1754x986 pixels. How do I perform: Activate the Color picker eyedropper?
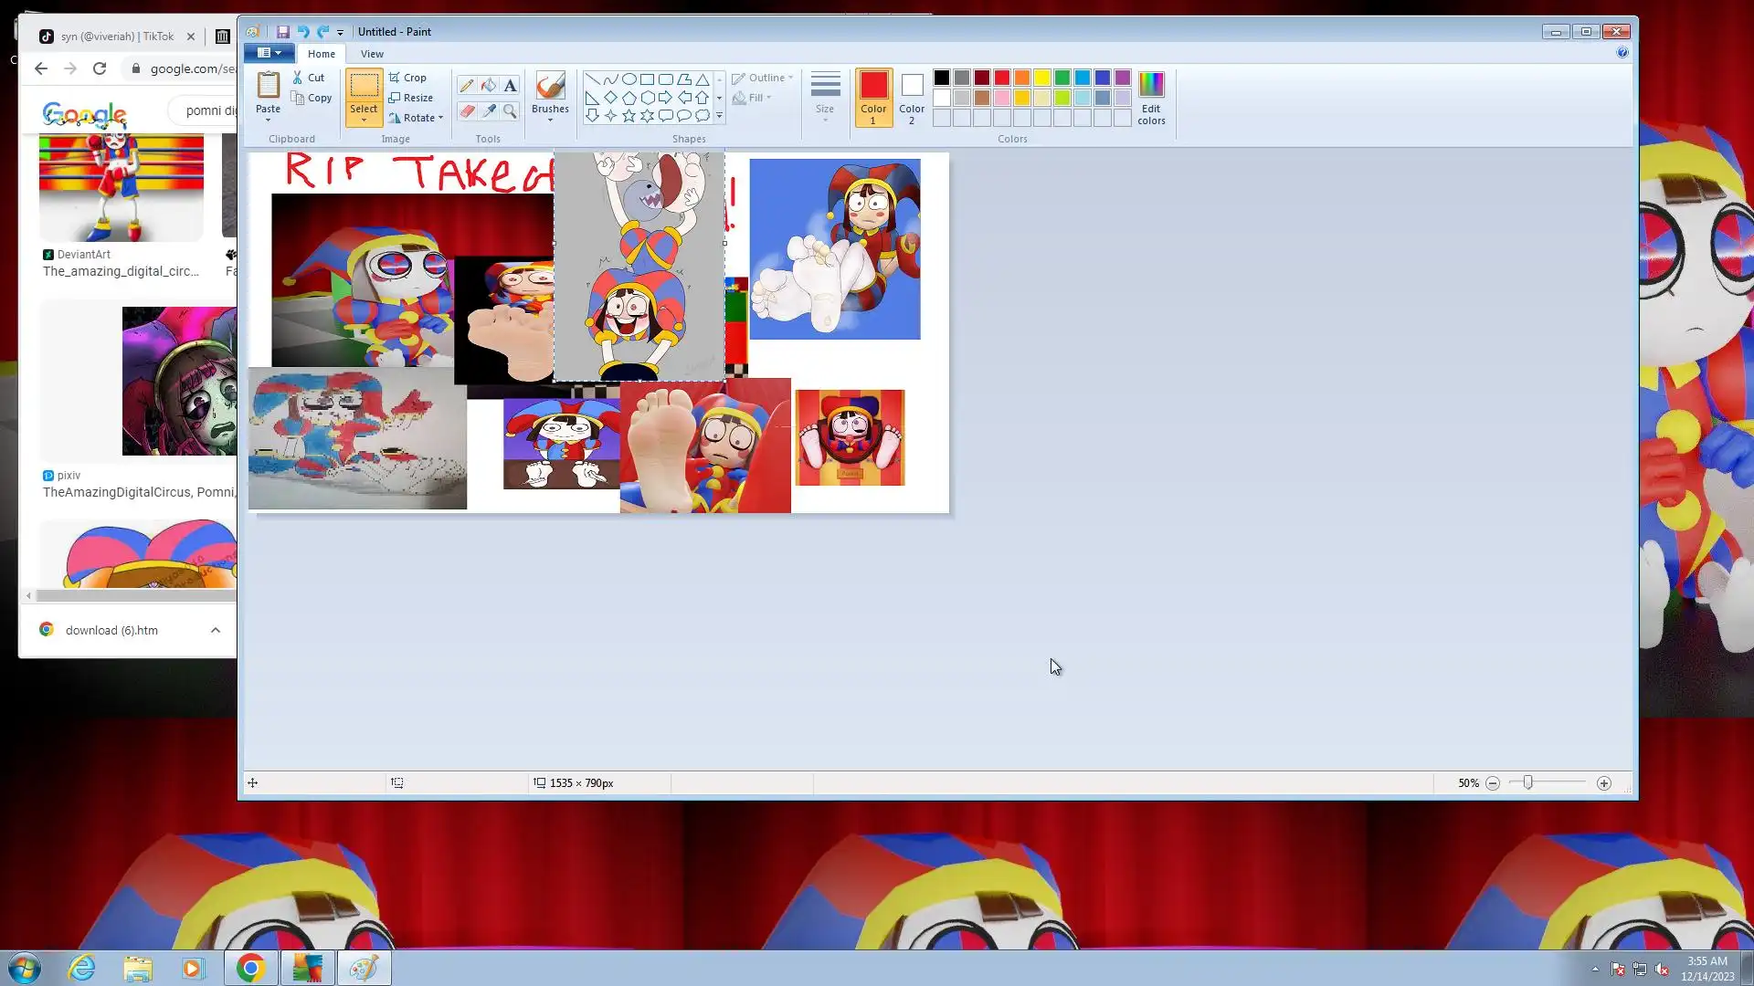[x=489, y=111]
